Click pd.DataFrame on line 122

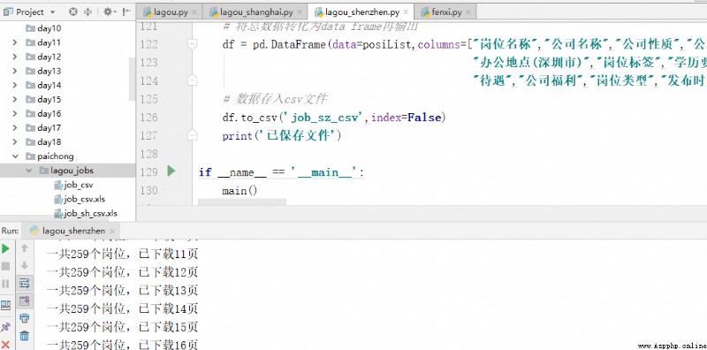click(x=289, y=45)
